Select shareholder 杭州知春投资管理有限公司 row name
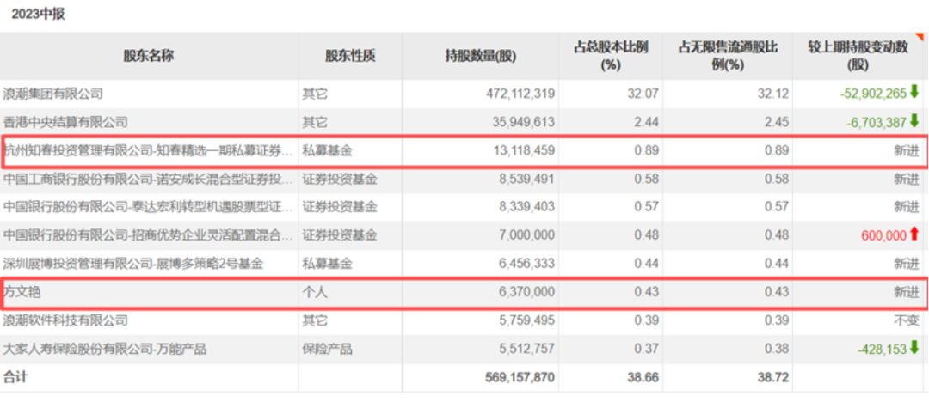The image size is (929, 402). pos(149,150)
